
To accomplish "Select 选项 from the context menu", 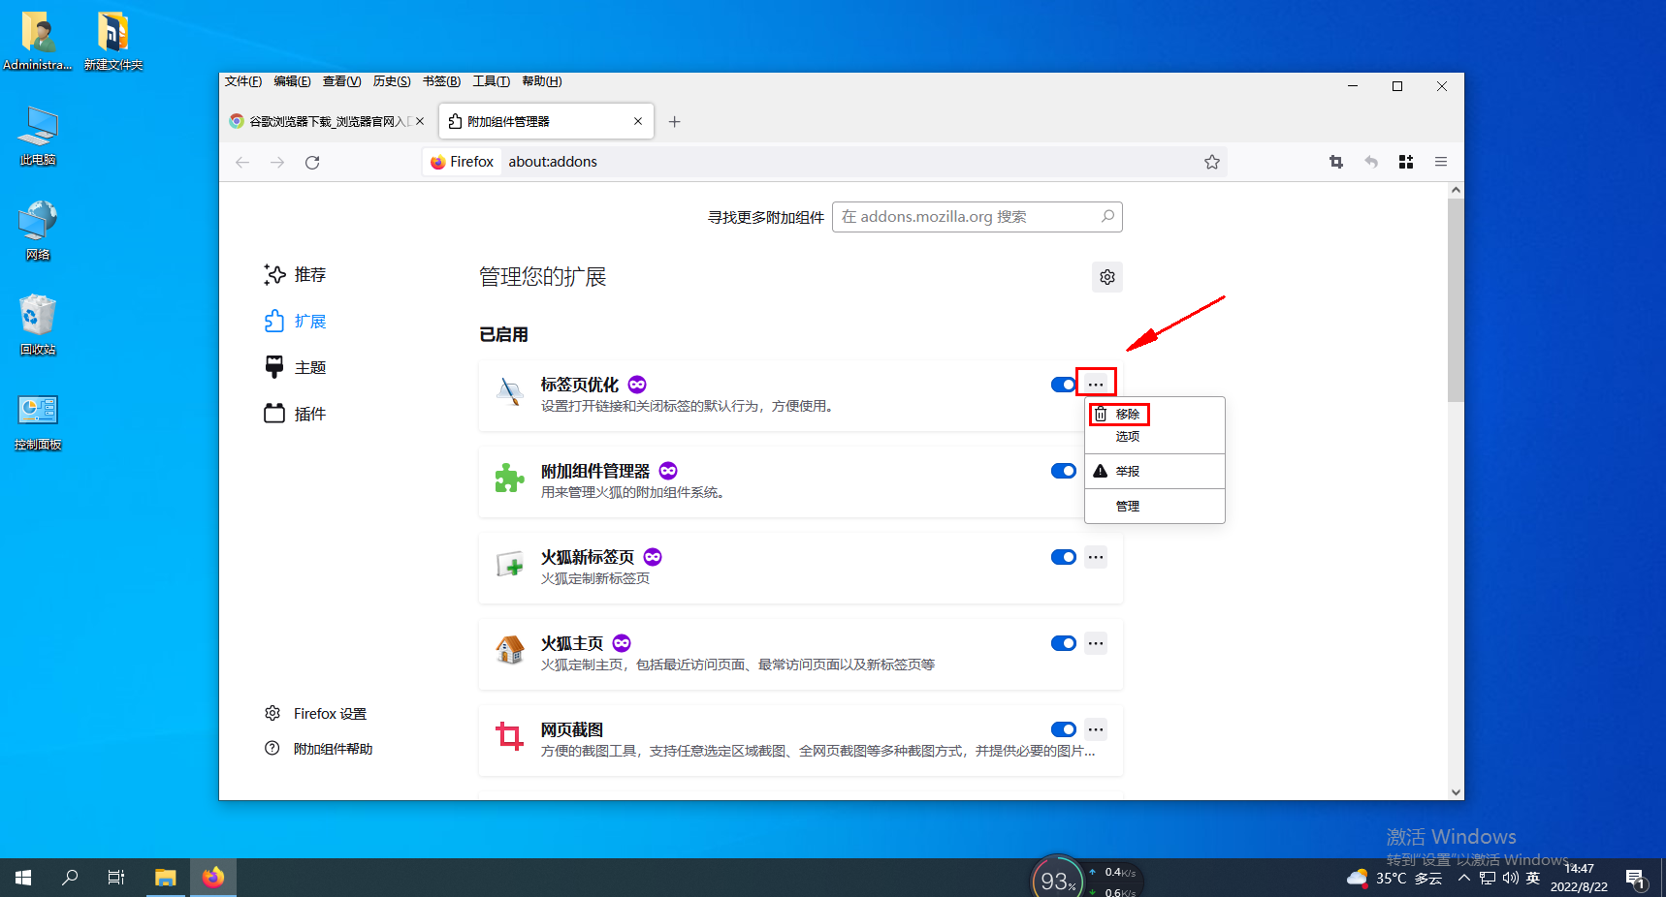I will click(x=1154, y=437).
